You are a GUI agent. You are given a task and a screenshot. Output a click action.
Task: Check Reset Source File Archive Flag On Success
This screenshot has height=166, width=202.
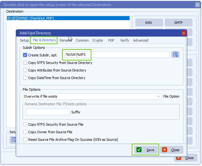pos(25,140)
